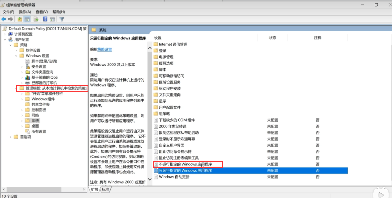The height and width of the screenshot is (198, 392).
Task: Click the 策略设置 link
Action: [104, 49]
